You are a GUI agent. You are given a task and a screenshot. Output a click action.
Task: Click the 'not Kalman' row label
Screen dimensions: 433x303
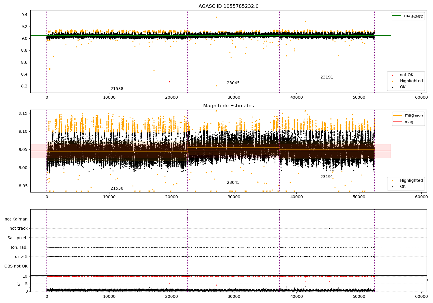(x=16, y=219)
